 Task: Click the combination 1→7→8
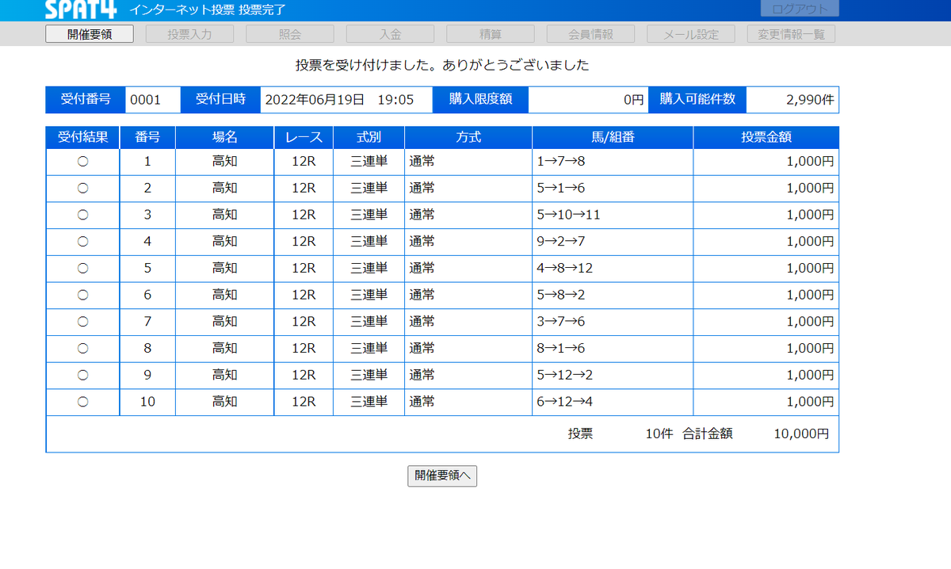(x=560, y=162)
